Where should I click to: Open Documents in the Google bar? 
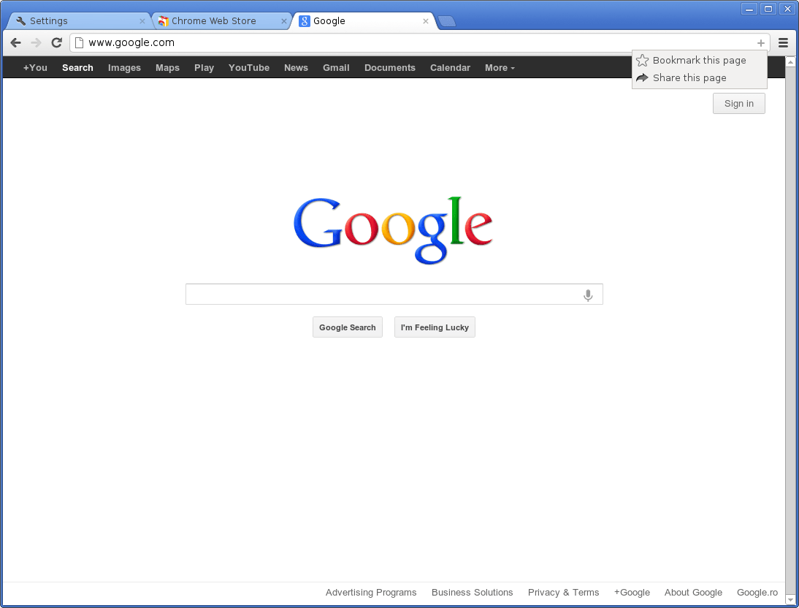click(x=390, y=68)
